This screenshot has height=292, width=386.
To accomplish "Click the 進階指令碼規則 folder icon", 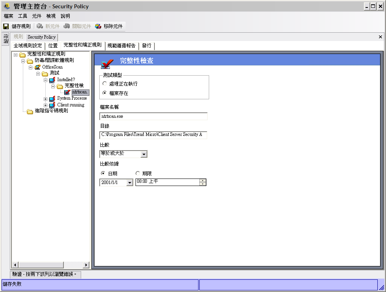I will [x=30, y=112].
